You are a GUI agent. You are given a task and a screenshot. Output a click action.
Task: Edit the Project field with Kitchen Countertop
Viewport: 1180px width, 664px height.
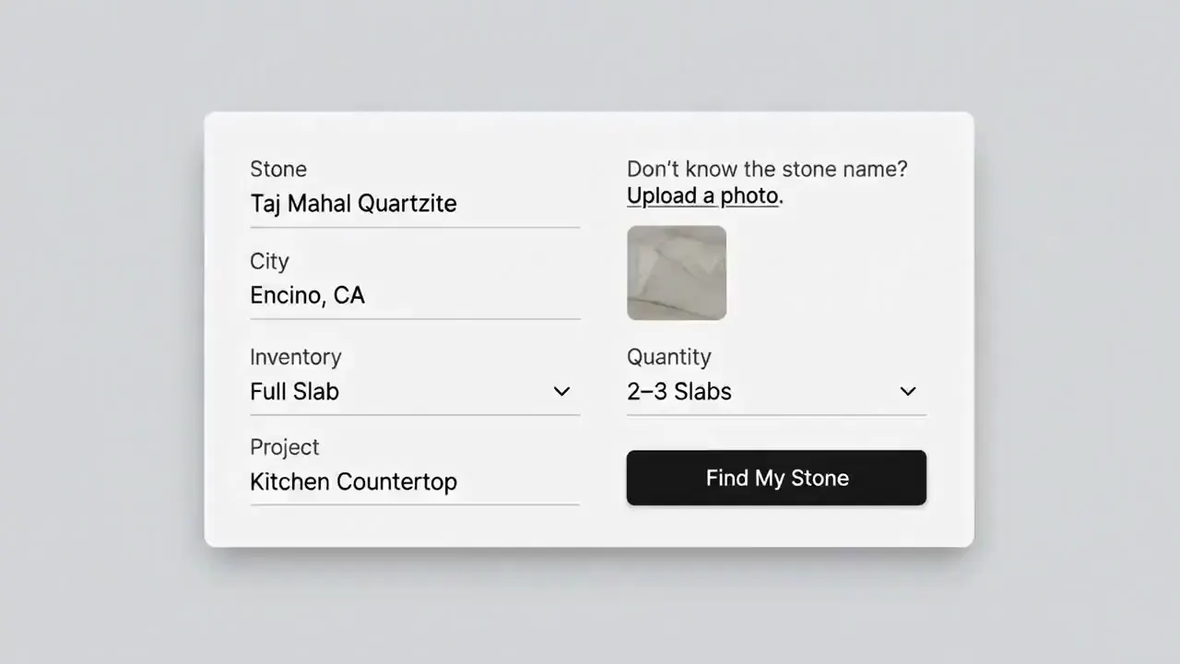[x=415, y=481]
